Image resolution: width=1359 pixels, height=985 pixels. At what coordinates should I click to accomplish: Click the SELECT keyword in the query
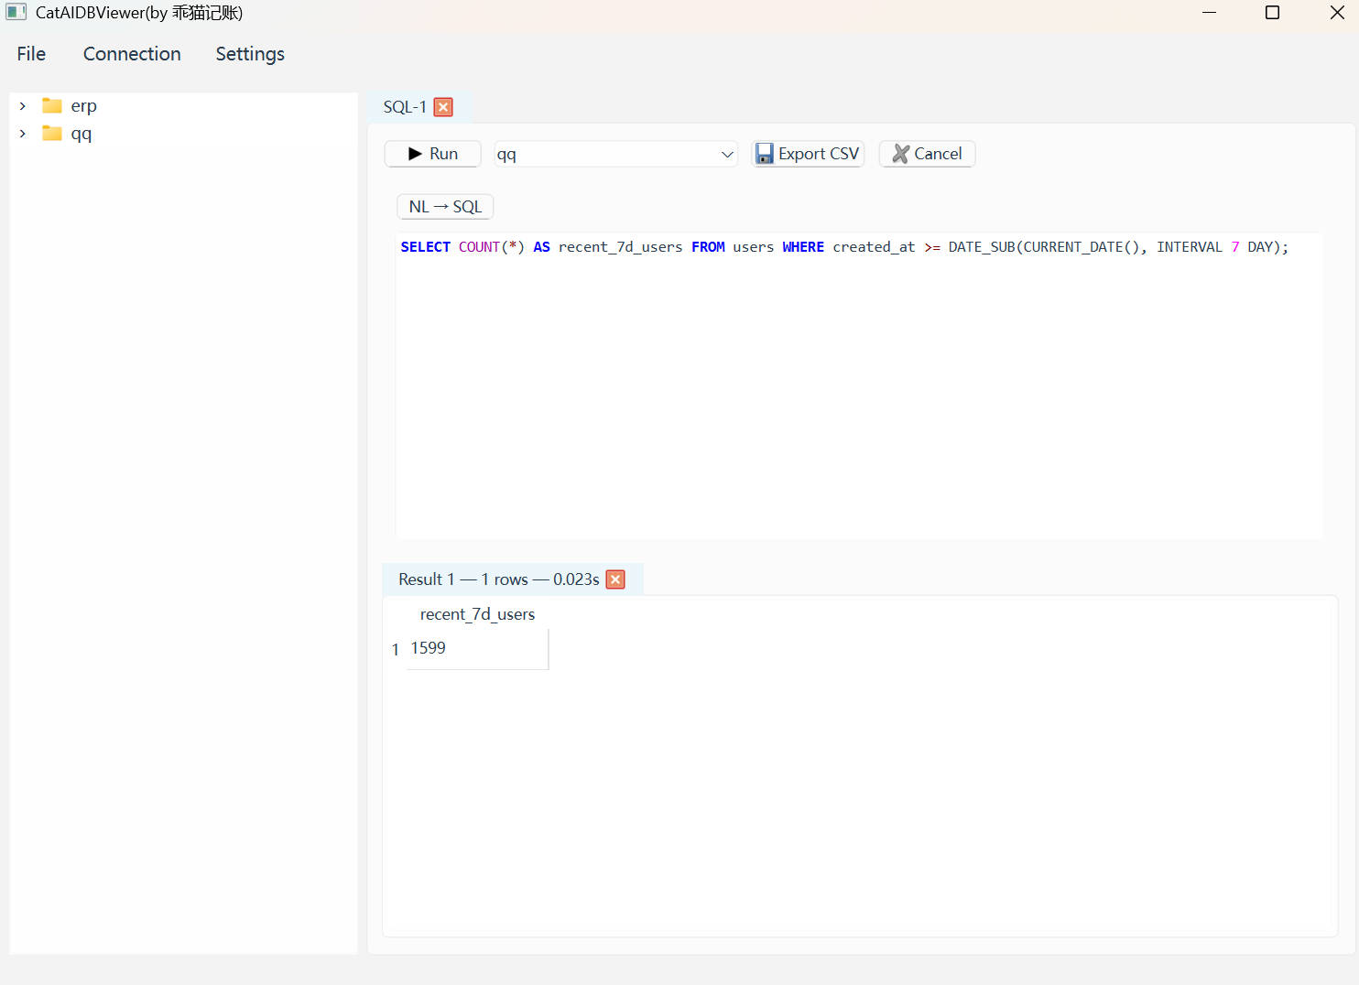coord(426,247)
